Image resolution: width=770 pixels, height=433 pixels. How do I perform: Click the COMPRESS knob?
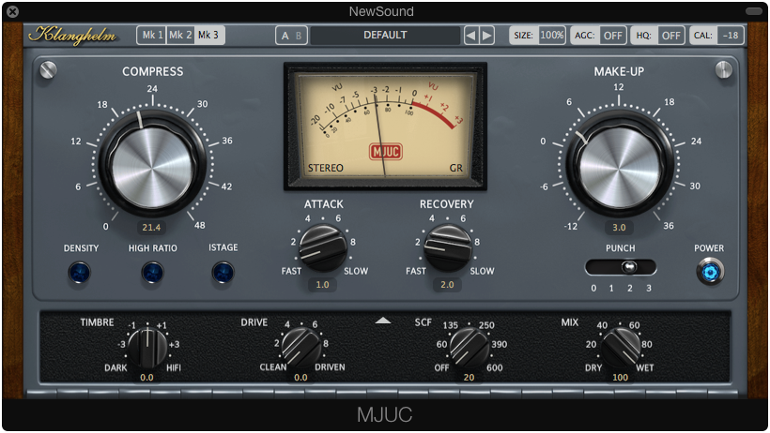(152, 164)
